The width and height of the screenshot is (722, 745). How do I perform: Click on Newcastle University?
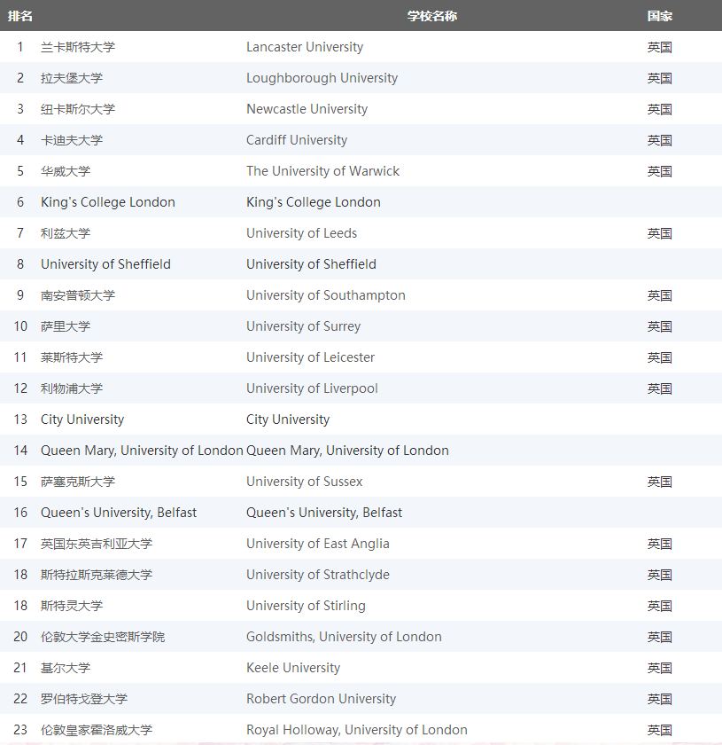[307, 109]
